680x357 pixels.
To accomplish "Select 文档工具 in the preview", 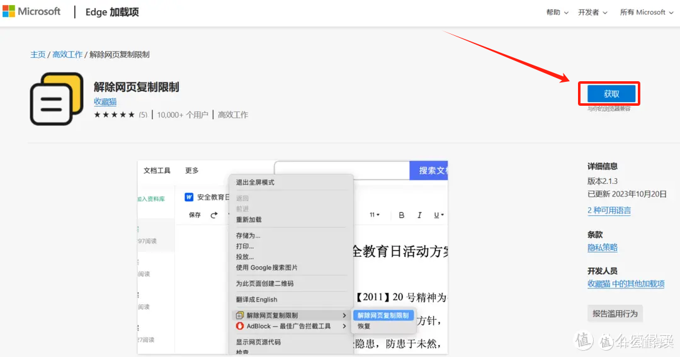I will tap(157, 171).
